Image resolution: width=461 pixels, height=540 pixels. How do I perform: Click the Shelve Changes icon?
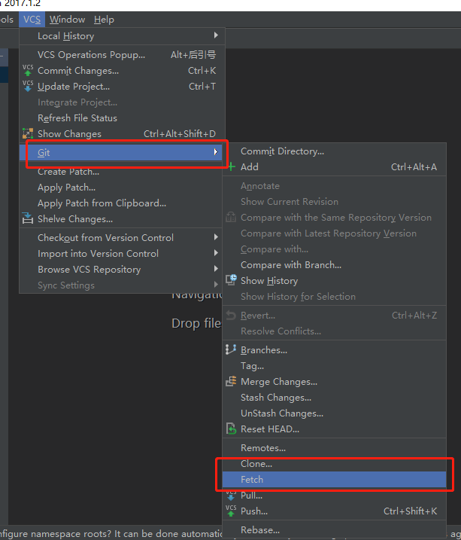(28, 218)
